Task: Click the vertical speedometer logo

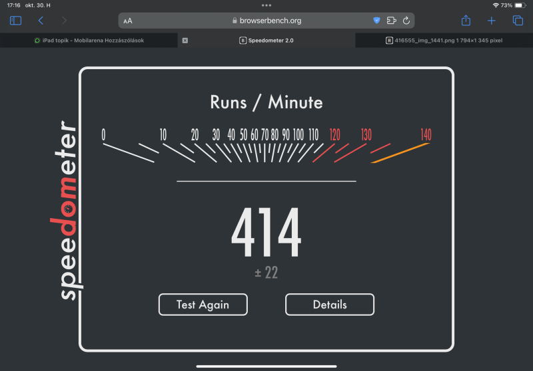Action: (67, 210)
